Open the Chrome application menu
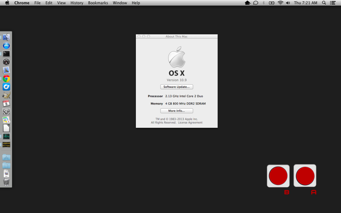The height and width of the screenshot is (213, 341). 22,3
